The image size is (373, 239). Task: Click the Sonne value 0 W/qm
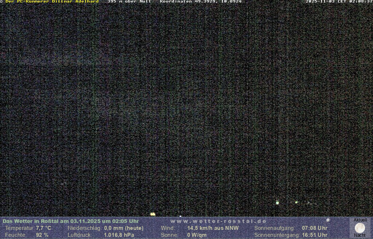tap(197, 235)
